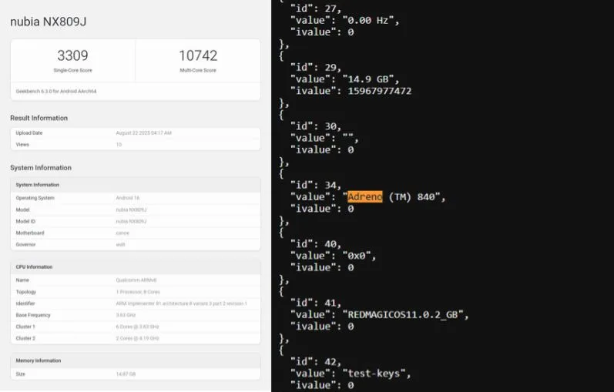This screenshot has height=392, width=614.
Task: Click the single-core score 3309
Action: 73,55
